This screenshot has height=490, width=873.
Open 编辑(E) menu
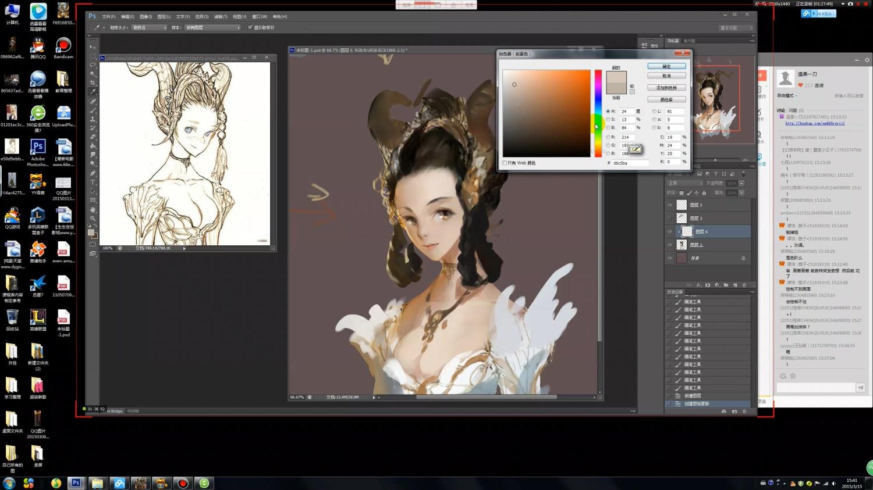click(127, 16)
